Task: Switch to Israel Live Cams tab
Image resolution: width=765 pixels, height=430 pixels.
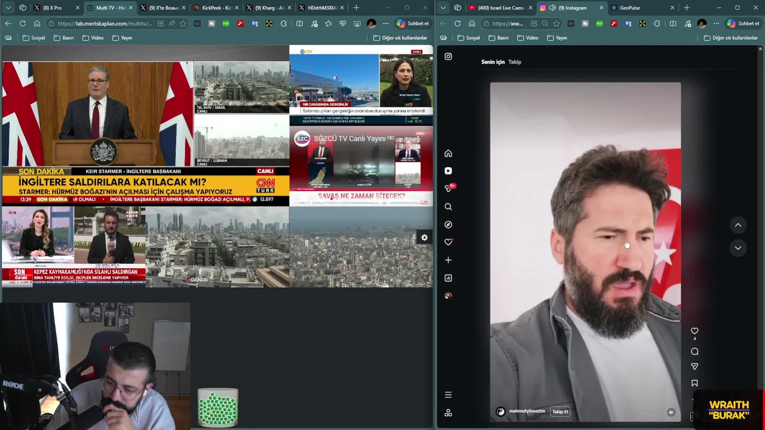Action: tap(501, 8)
